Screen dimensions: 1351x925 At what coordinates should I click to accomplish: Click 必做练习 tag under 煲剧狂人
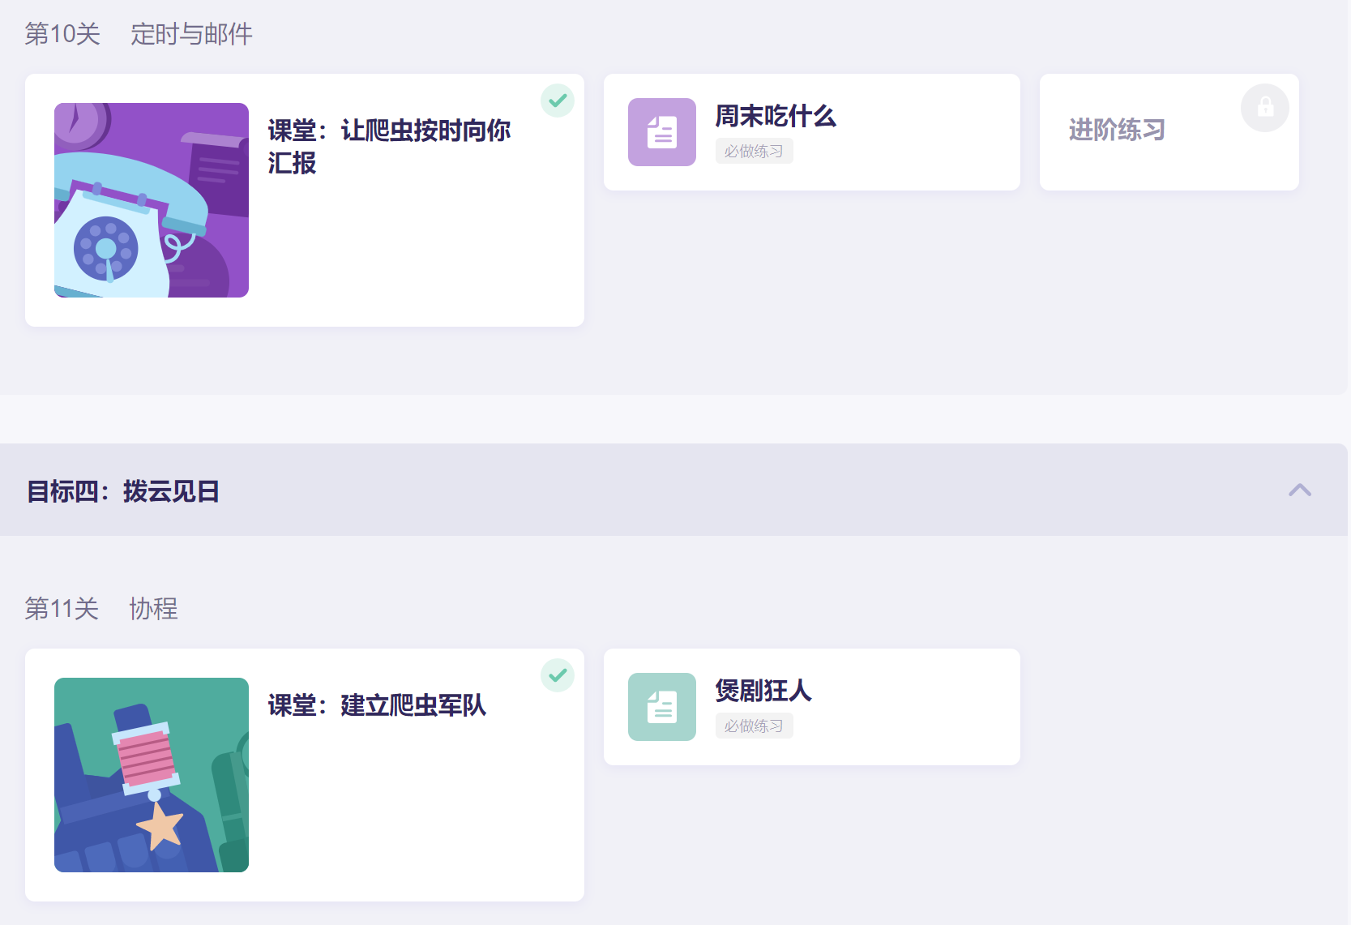coord(754,726)
